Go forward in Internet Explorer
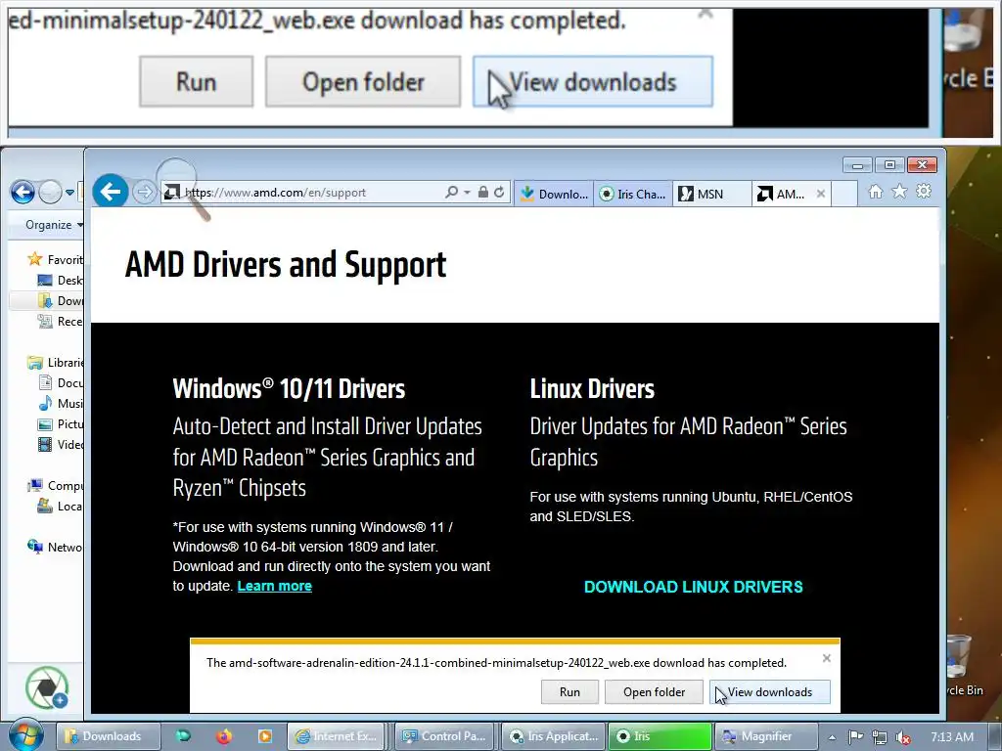The width and height of the screenshot is (1002, 751). point(145,193)
